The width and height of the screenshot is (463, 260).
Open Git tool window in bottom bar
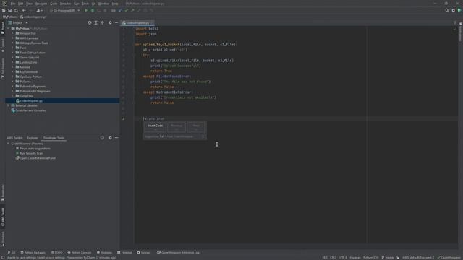coord(12,252)
